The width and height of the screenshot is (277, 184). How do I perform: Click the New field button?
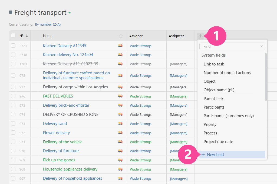(232, 154)
